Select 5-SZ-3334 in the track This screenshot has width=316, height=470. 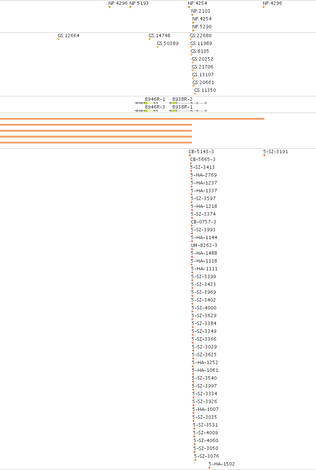click(205, 394)
